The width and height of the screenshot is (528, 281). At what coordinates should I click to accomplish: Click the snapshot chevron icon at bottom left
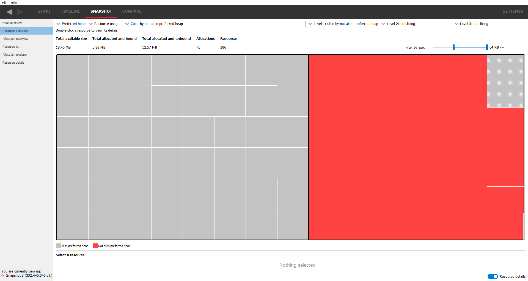3,276
